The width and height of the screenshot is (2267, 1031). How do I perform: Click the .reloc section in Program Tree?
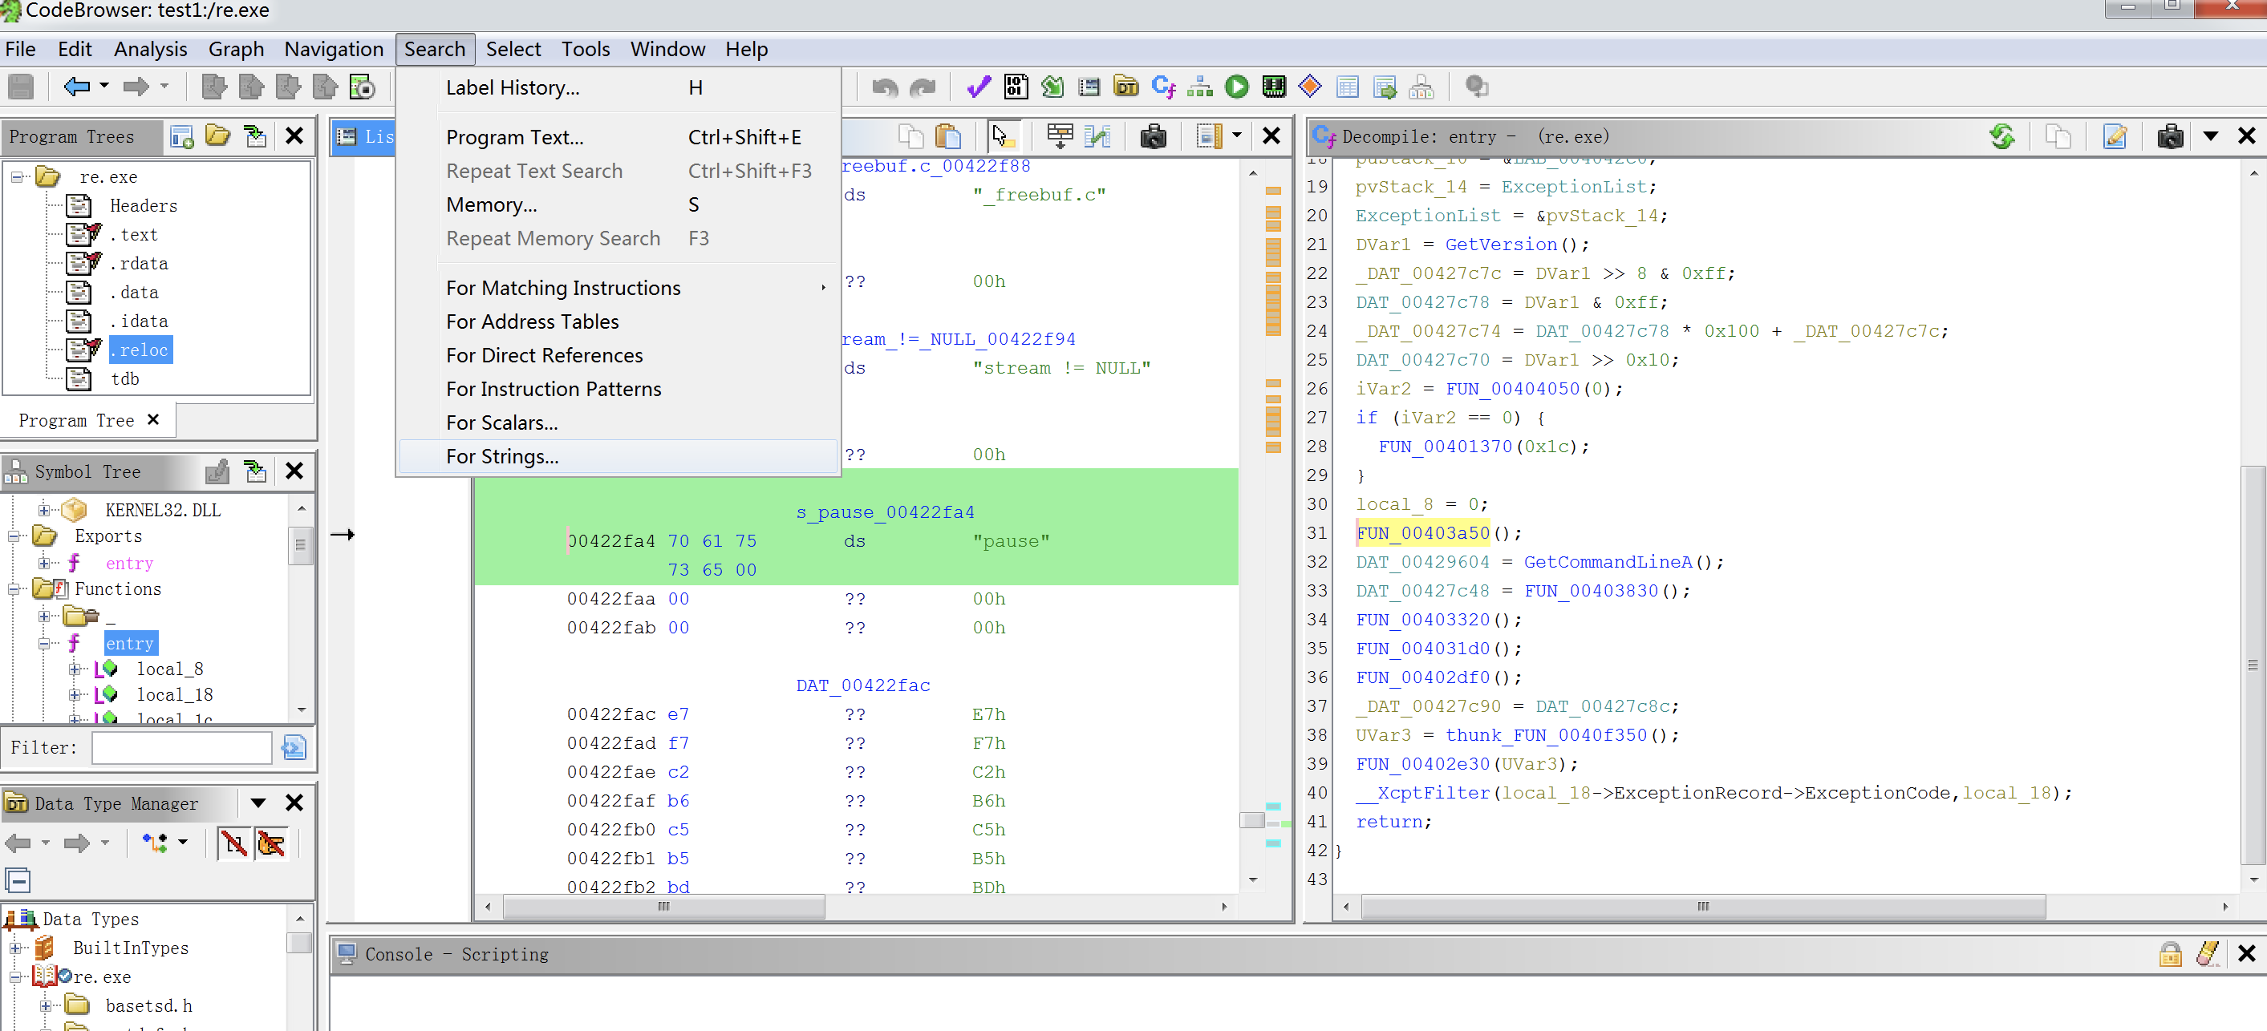pos(140,350)
